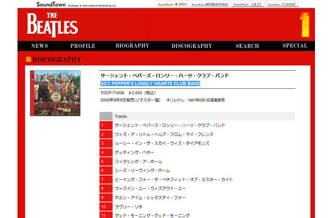Click the オリジナル 1967年6月1日 text

(x=195, y=100)
